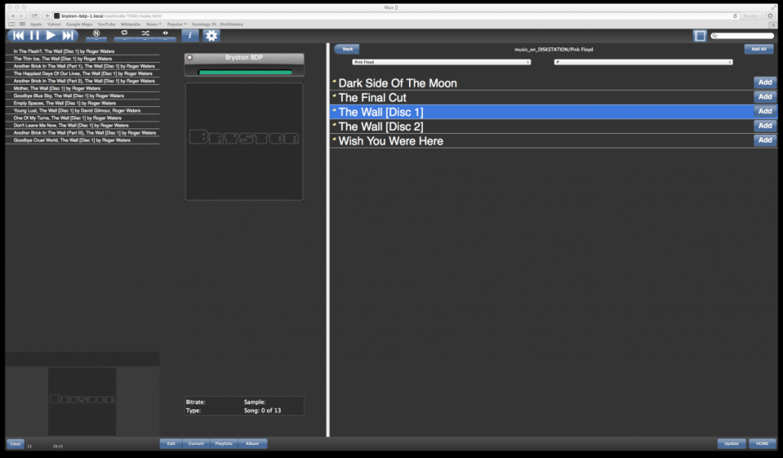Select track The Thin Ice
The width and height of the screenshot is (783, 458).
83,58
